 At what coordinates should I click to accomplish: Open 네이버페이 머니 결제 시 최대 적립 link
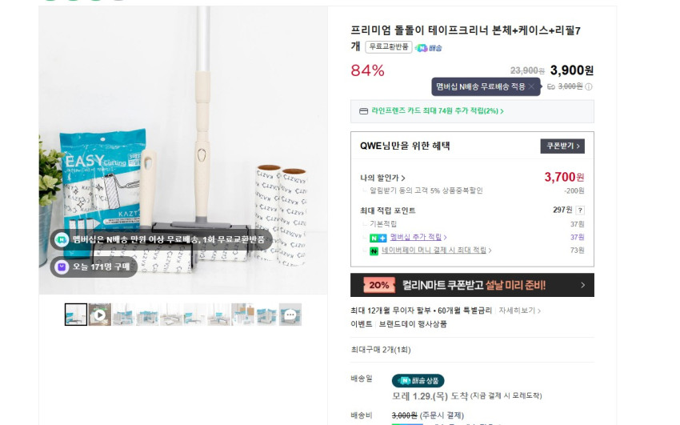pos(436,251)
